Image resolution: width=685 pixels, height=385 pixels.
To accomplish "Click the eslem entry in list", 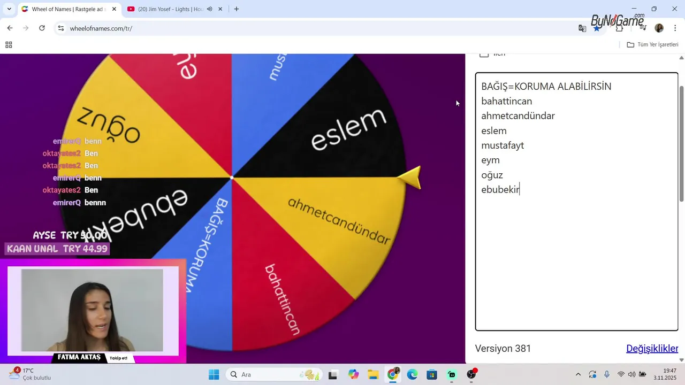I will (493, 130).
